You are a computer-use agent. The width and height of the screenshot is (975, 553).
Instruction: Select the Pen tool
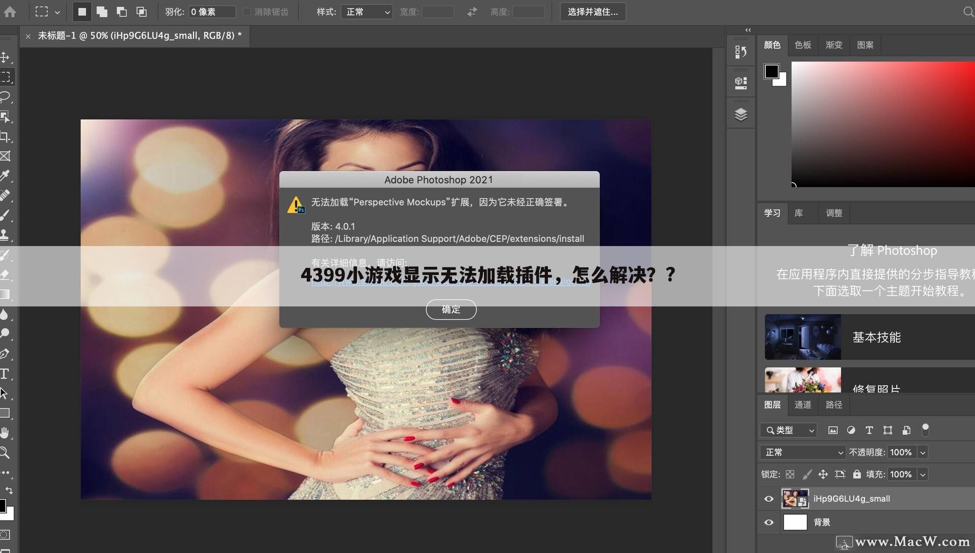point(5,354)
